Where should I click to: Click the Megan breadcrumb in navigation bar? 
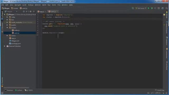click(6, 8)
